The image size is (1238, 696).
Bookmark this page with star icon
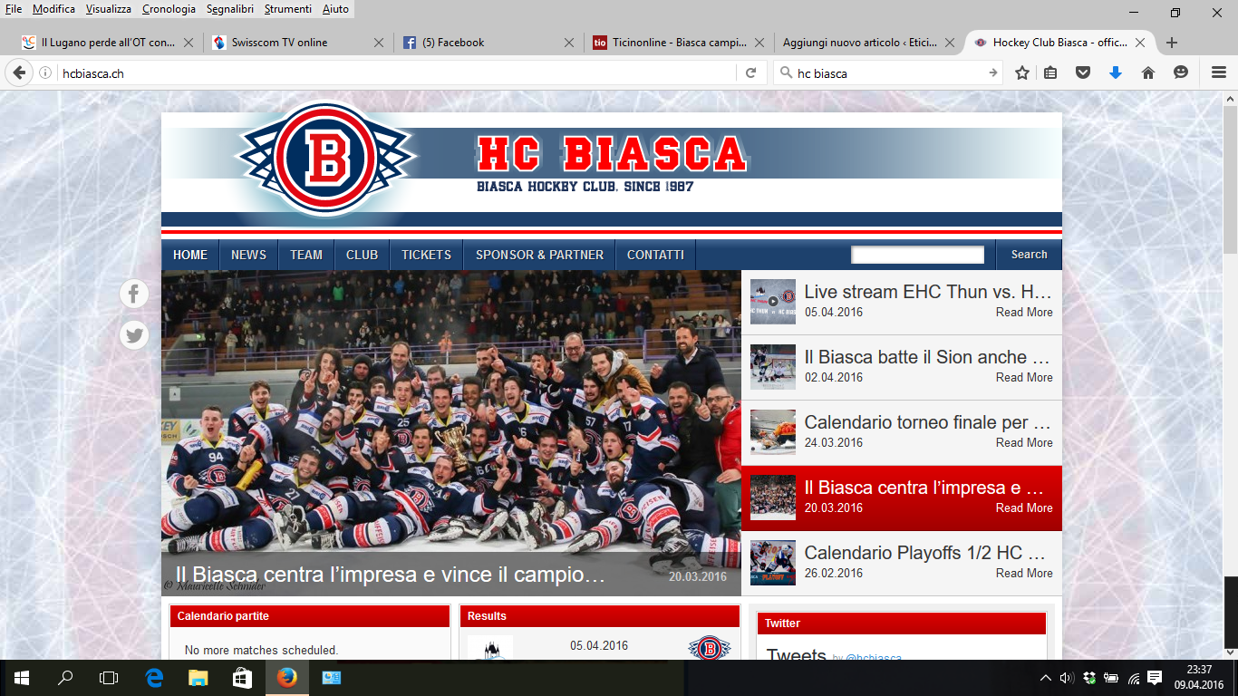tap(1022, 73)
